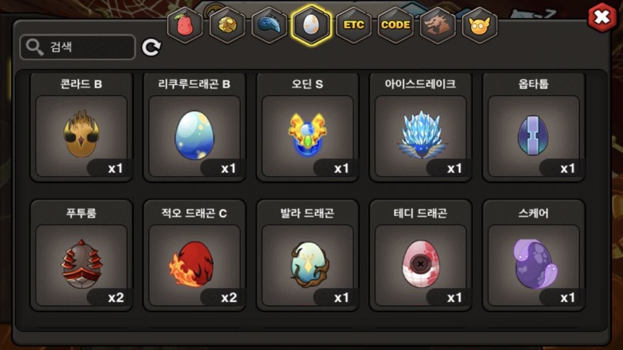Choose the 리쿠루드래곤 B blue egg
Screen dimensions: 623x350
coord(194,127)
